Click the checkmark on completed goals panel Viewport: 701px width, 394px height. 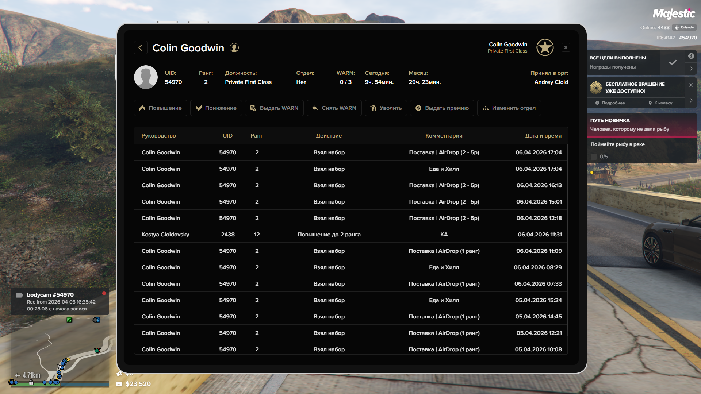tap(673, 62)
